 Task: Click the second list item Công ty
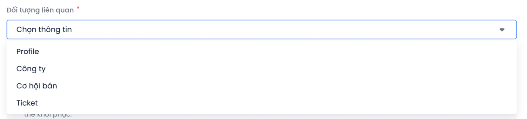pyautogui.click(x=261, y=69)
